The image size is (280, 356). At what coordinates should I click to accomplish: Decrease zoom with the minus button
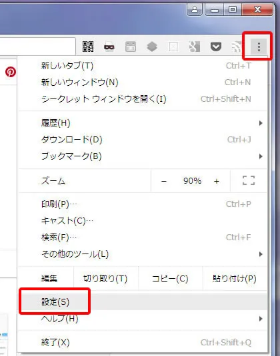164,181
